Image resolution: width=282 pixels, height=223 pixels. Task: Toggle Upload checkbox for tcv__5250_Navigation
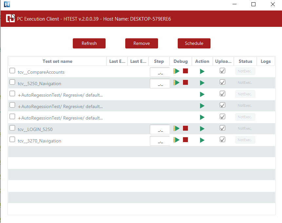click(x=222, y=82)
